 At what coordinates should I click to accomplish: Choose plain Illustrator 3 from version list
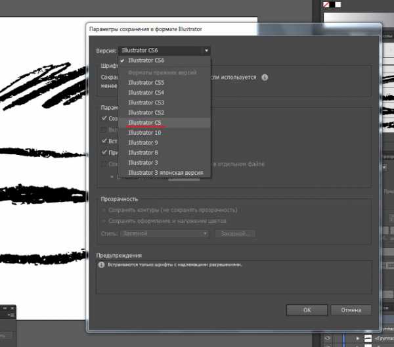[x=164, y=163]
